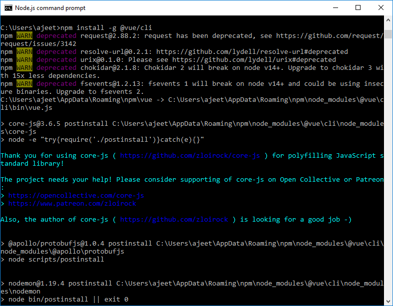Click the WARN label on the request line
The image size is (393, 306).
tap(24, 36)
